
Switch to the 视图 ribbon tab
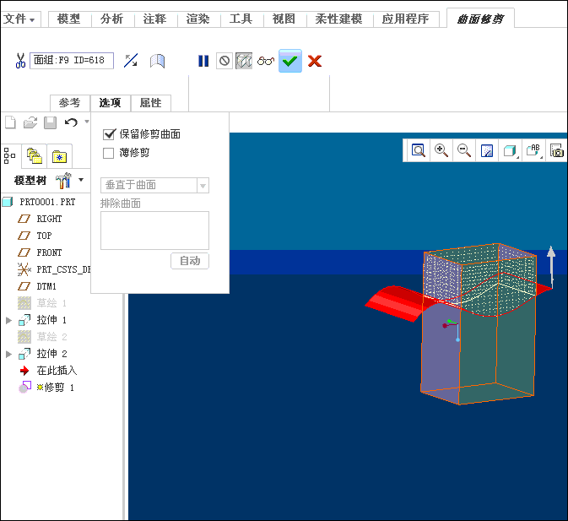click(284, 19)
